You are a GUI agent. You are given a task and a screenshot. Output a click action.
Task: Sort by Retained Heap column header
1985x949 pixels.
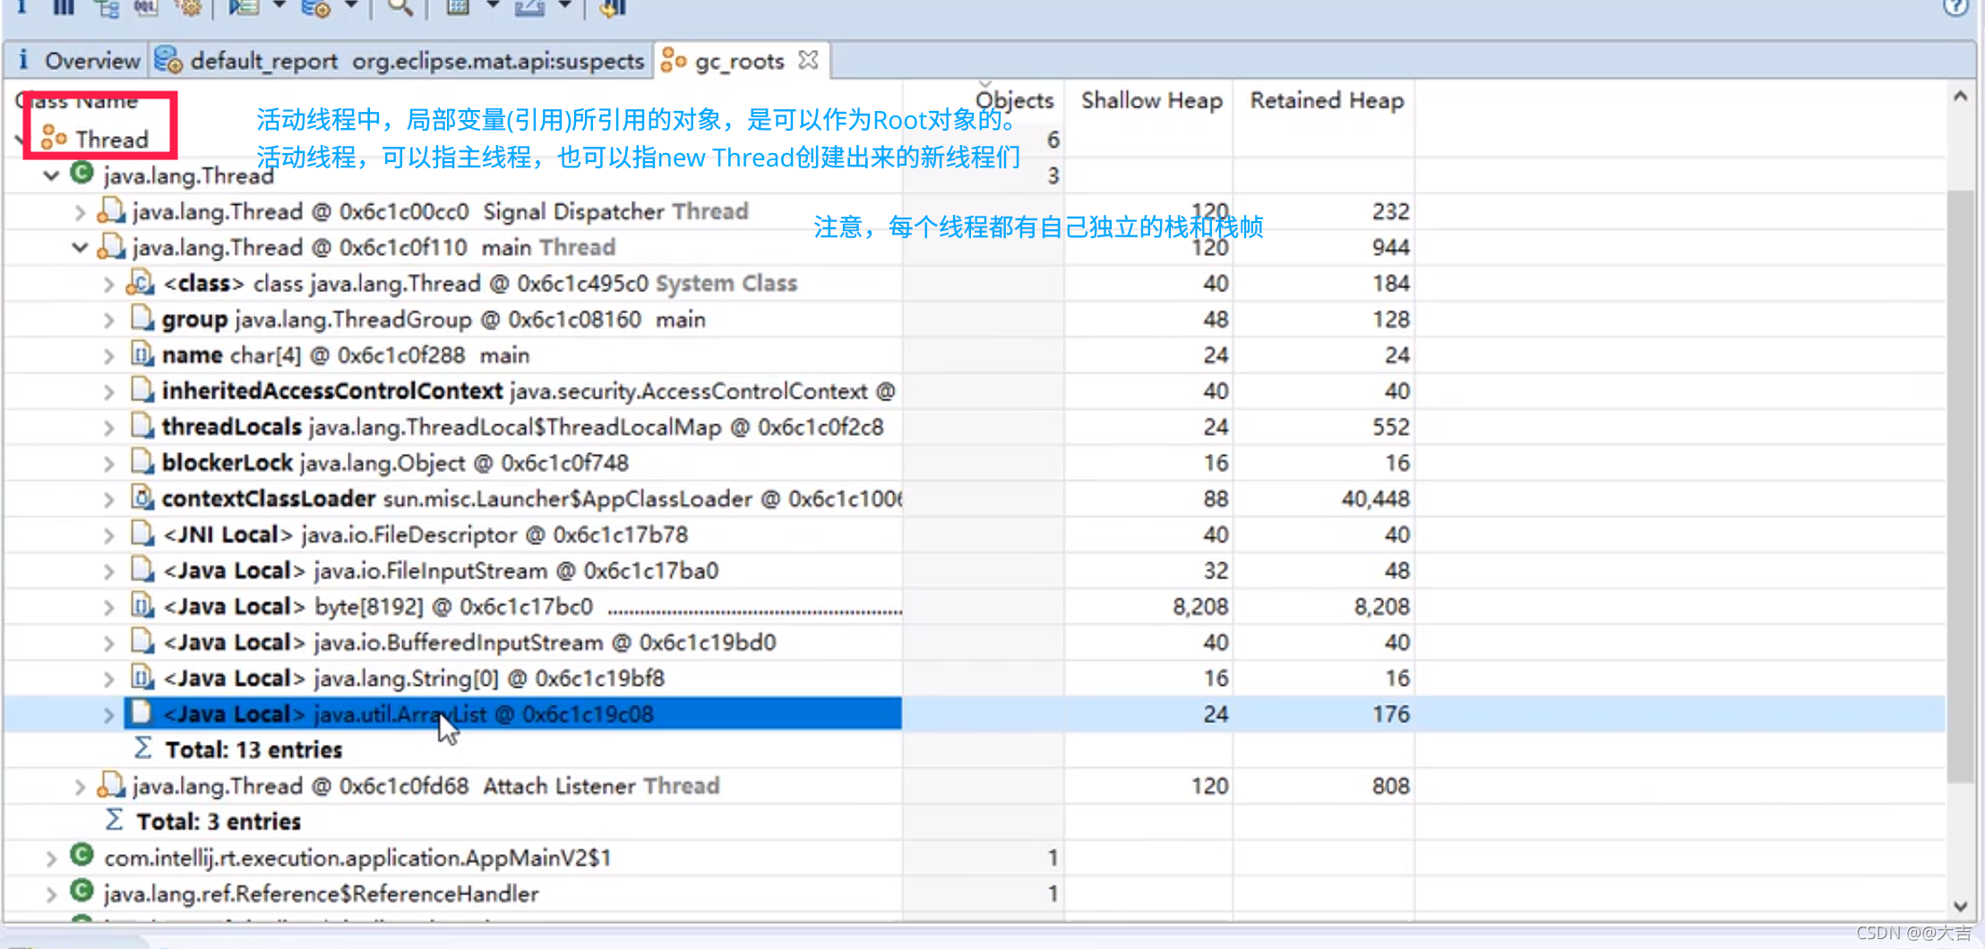click(1326, 99)
